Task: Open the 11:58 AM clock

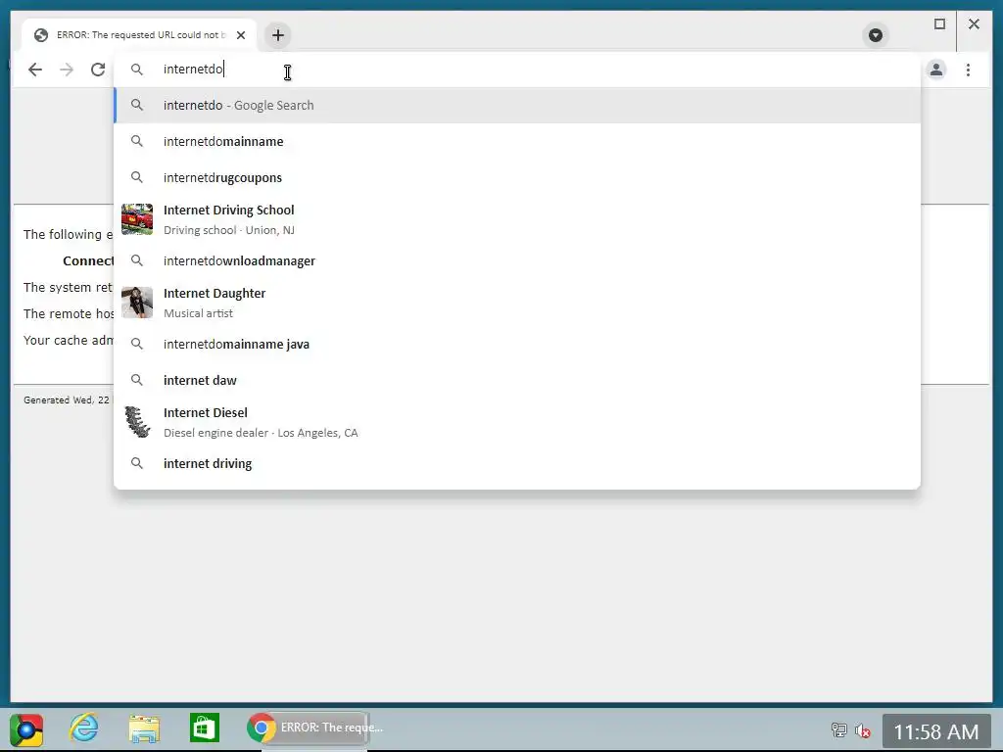Action: click(935, 731)
